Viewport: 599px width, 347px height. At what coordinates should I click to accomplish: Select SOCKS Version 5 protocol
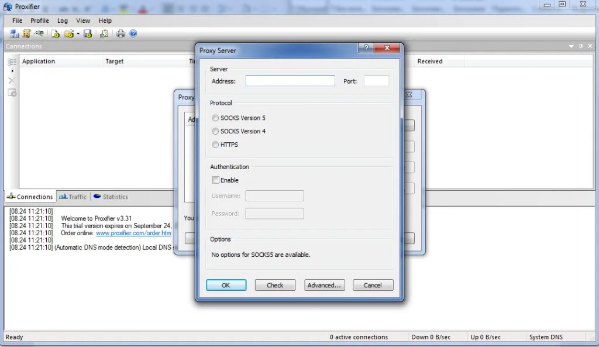[239, 118]
